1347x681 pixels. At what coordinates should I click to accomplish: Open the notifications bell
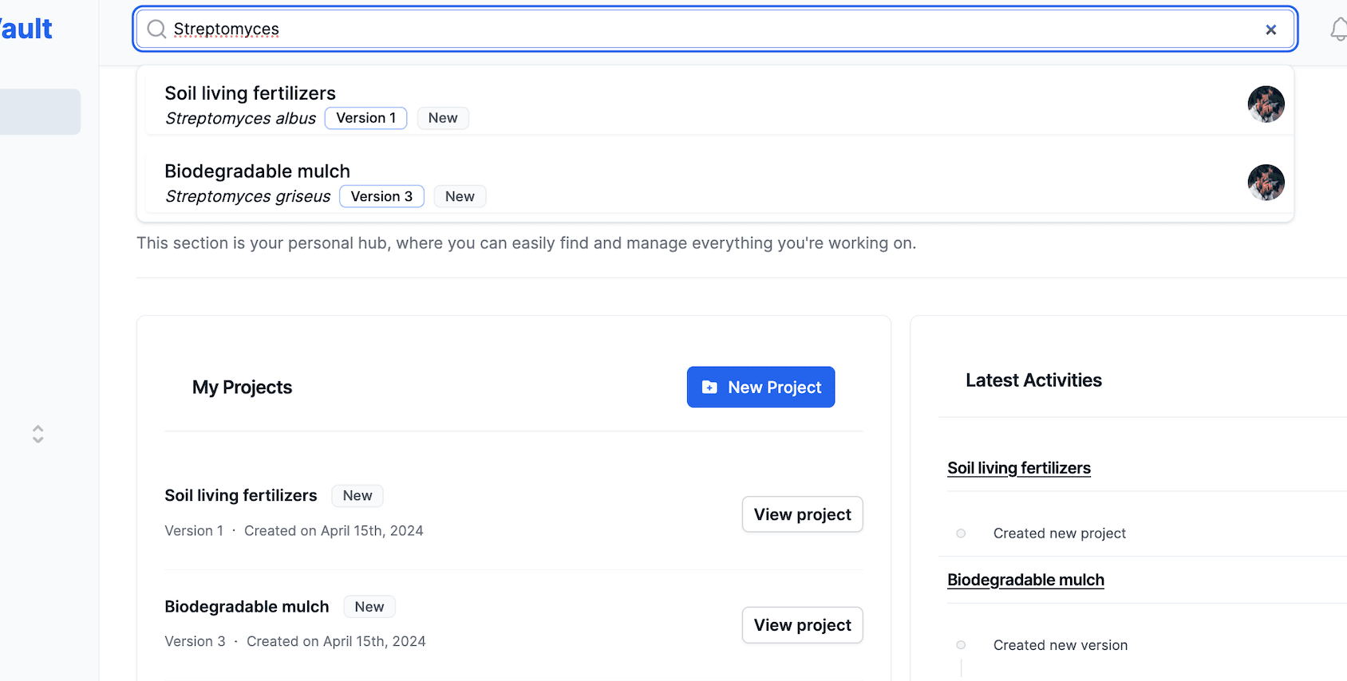1338,30
